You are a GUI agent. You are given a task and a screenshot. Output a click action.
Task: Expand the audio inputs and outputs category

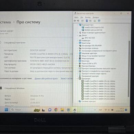78,33
